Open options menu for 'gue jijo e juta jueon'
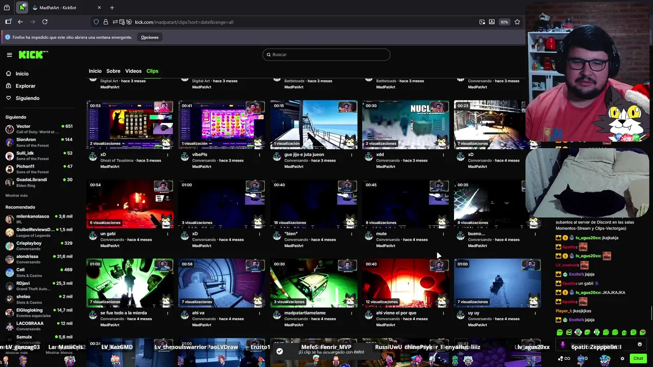Screen dimensions: 653x367 pos(351,155)
